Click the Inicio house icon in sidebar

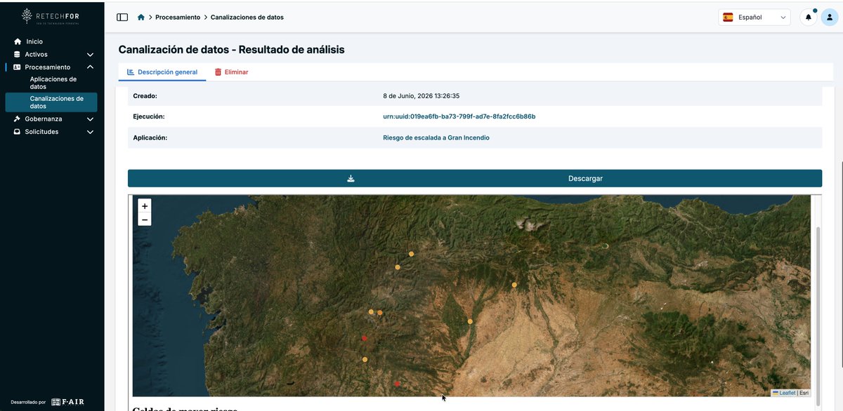point(18,42)
